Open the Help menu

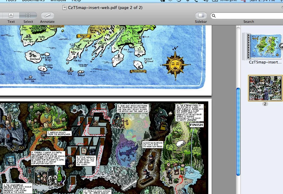pos(76,1)
